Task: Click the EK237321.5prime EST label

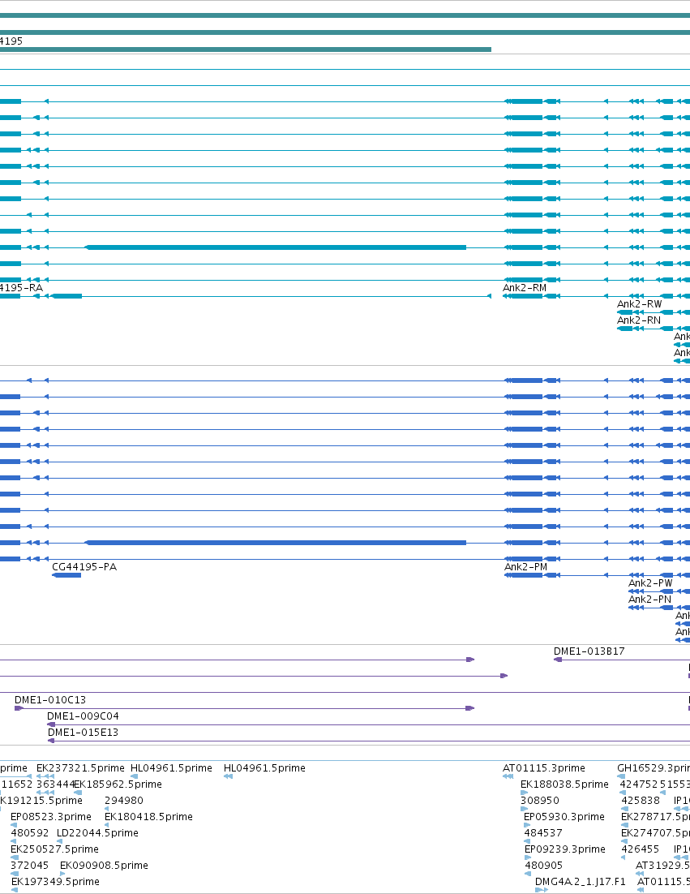Action: click(80, 768)
